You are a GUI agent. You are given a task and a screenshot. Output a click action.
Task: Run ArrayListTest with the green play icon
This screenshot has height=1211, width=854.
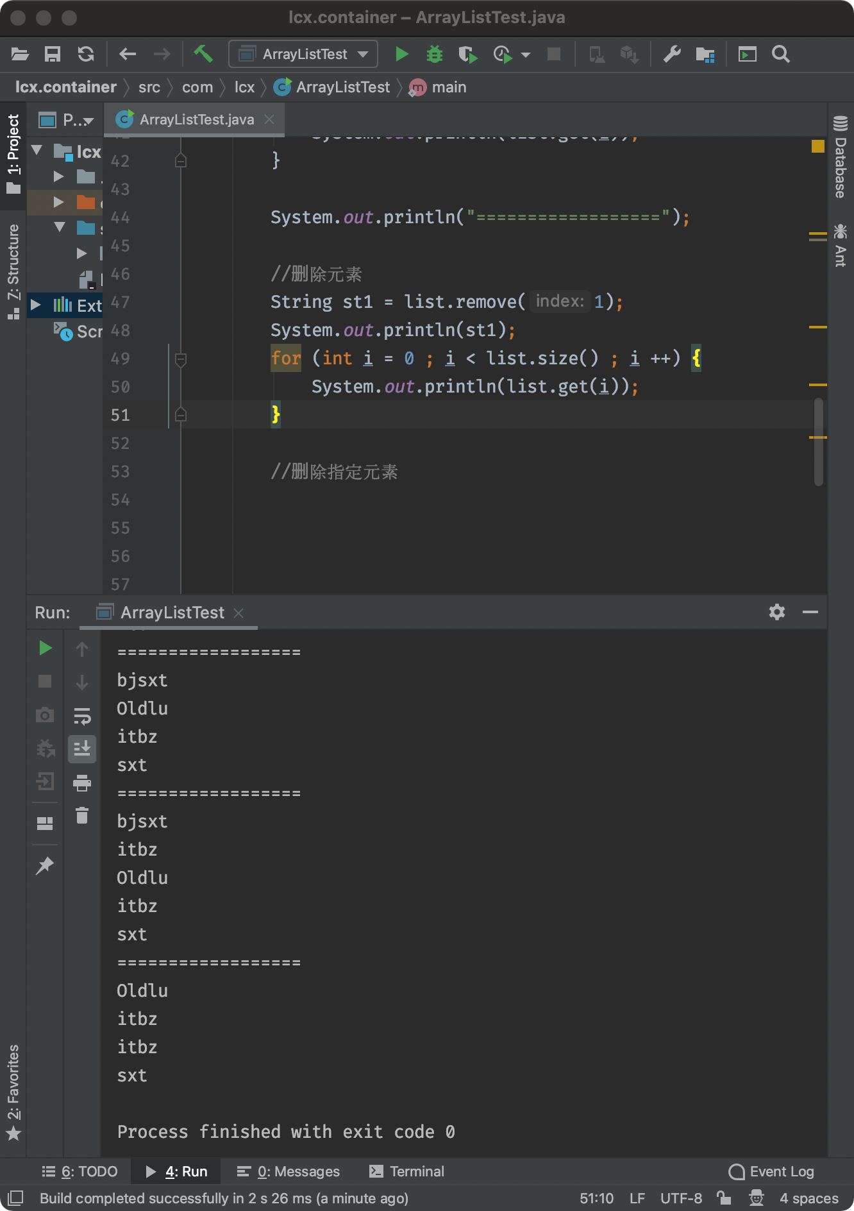point(402,55)
